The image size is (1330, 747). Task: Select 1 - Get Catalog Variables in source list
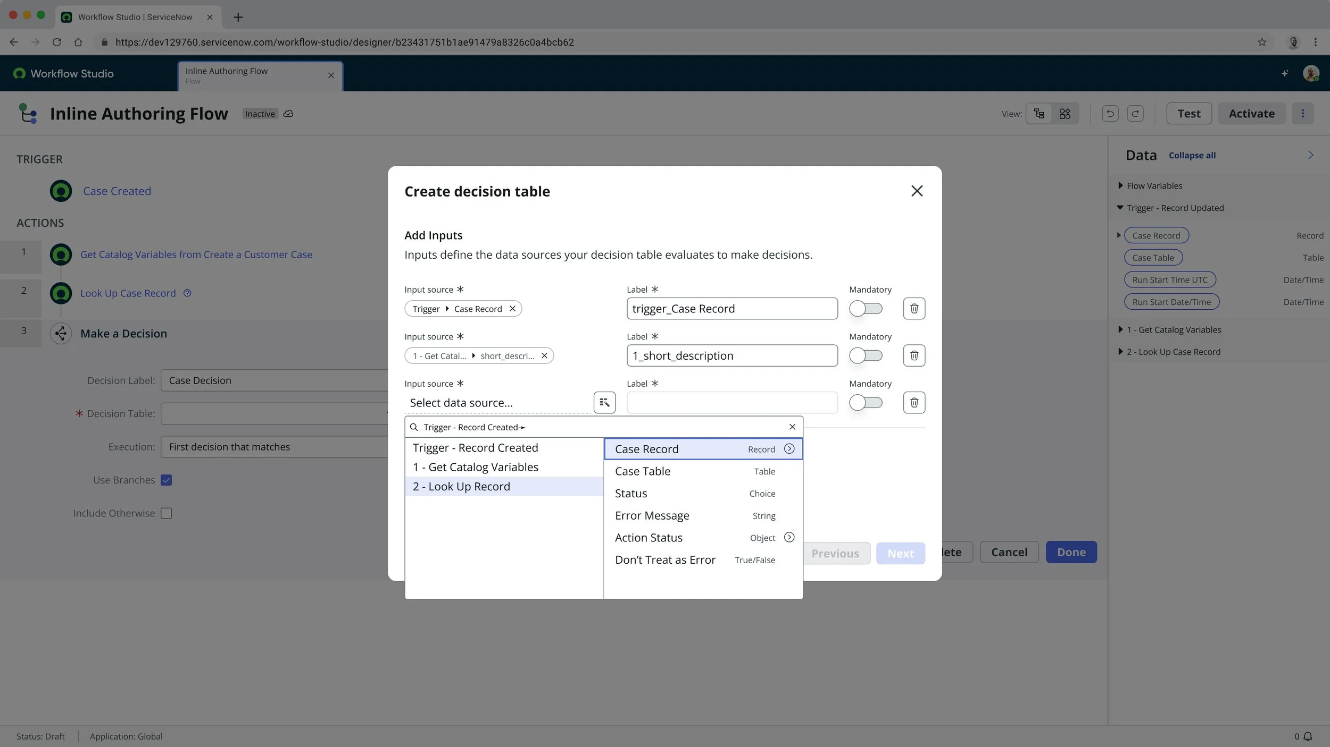pos(475,467)
